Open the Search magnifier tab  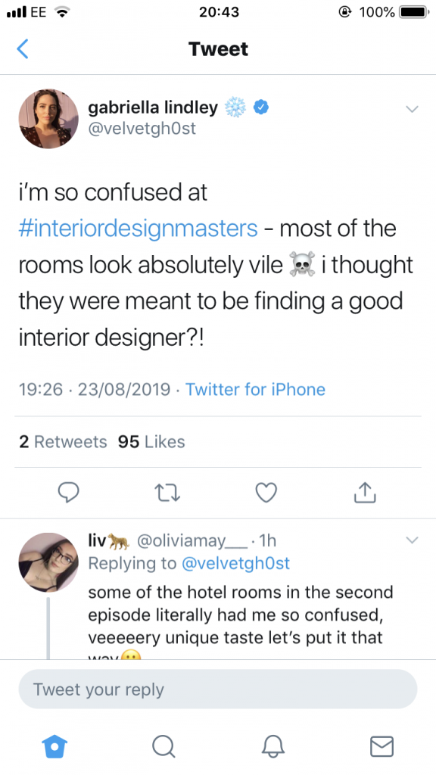pos(163,745)
